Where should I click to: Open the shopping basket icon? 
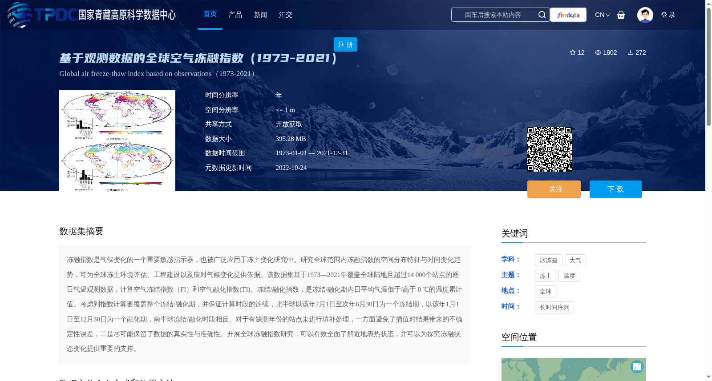621,15
